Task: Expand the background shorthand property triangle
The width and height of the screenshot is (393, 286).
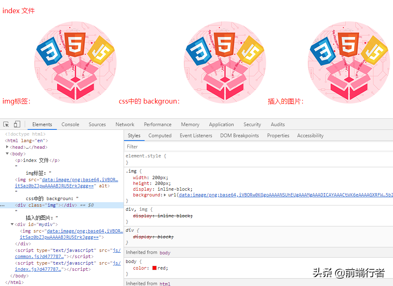Action: click(x=165, y=195)
